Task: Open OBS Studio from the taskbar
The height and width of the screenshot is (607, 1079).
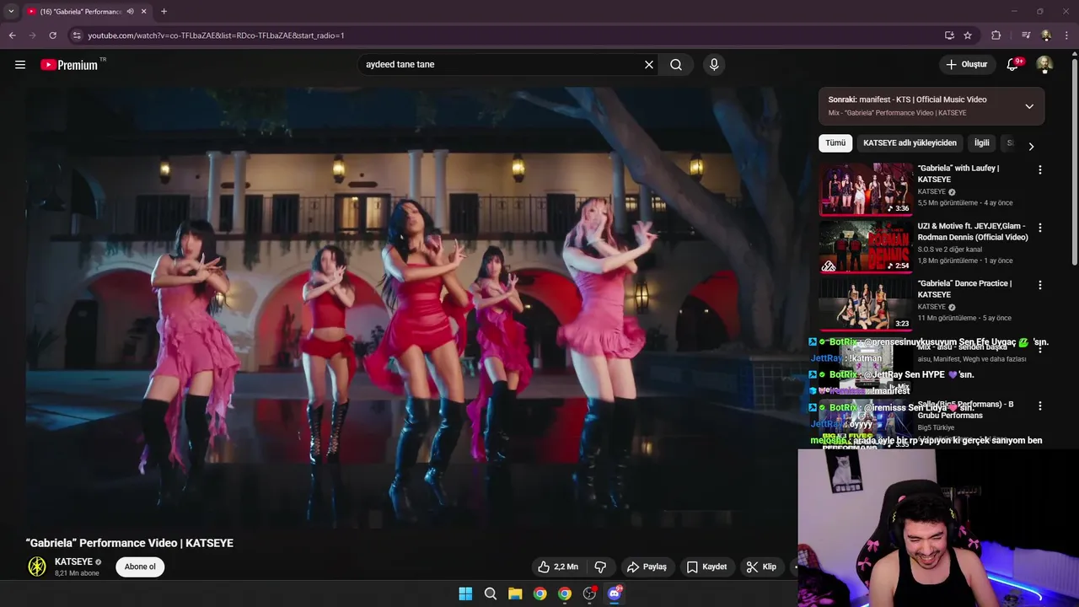Action: pyautogui.click(x=589, y=594)
